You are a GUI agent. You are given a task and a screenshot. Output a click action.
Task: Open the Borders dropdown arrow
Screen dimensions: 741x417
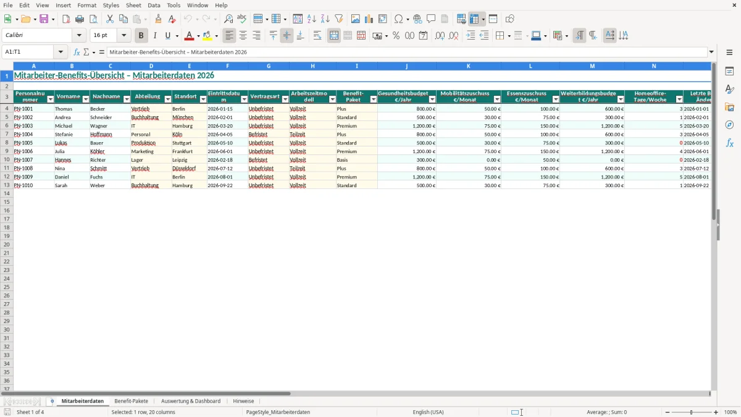[x=508, y=36]
